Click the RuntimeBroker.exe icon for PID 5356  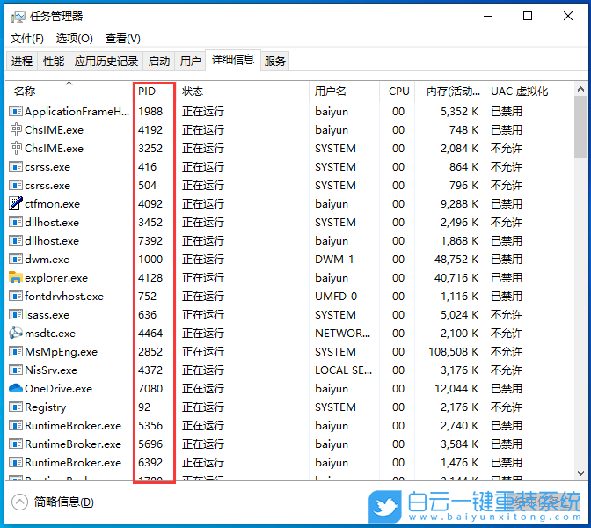click(x=16, y=425)
